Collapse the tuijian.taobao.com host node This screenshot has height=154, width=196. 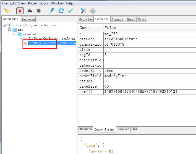click(x=4, y=25)
